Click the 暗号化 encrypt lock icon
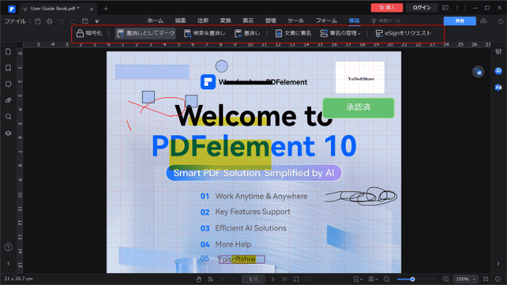 80,33
